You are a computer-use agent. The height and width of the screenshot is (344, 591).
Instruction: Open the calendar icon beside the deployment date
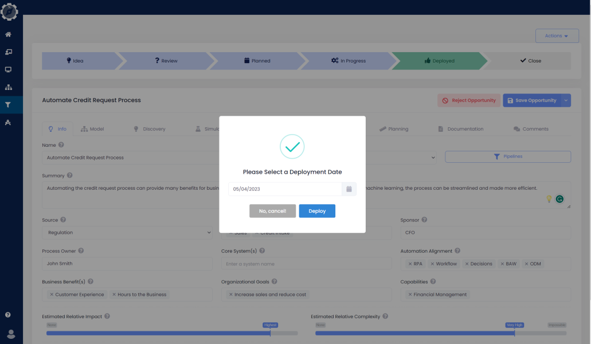pos(349,189)
